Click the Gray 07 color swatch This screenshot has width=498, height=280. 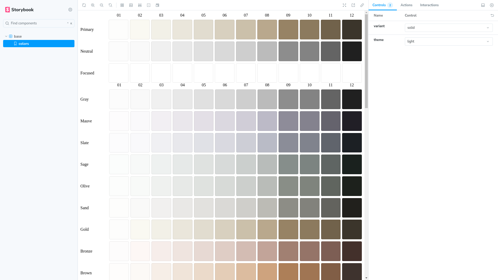(x=246, y=99)
